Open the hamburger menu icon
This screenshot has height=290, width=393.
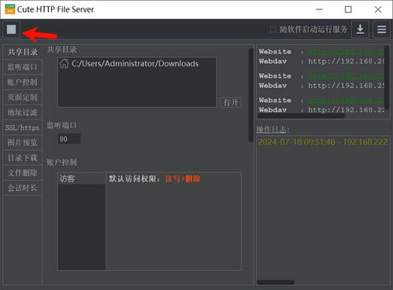pos(381,29)
